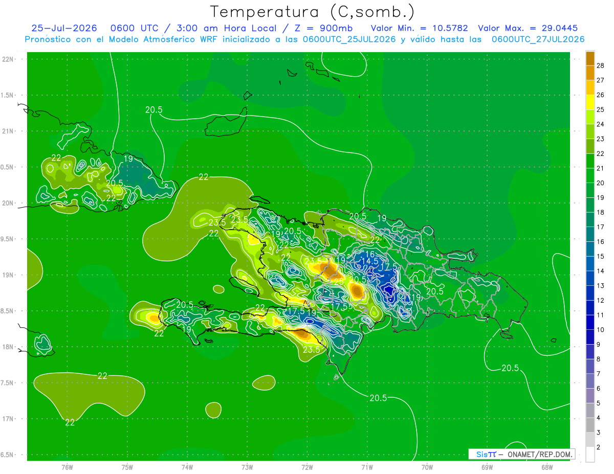Click the '71W' longitude axis label
The image size is (614, 474).
(x=367, y=467)
